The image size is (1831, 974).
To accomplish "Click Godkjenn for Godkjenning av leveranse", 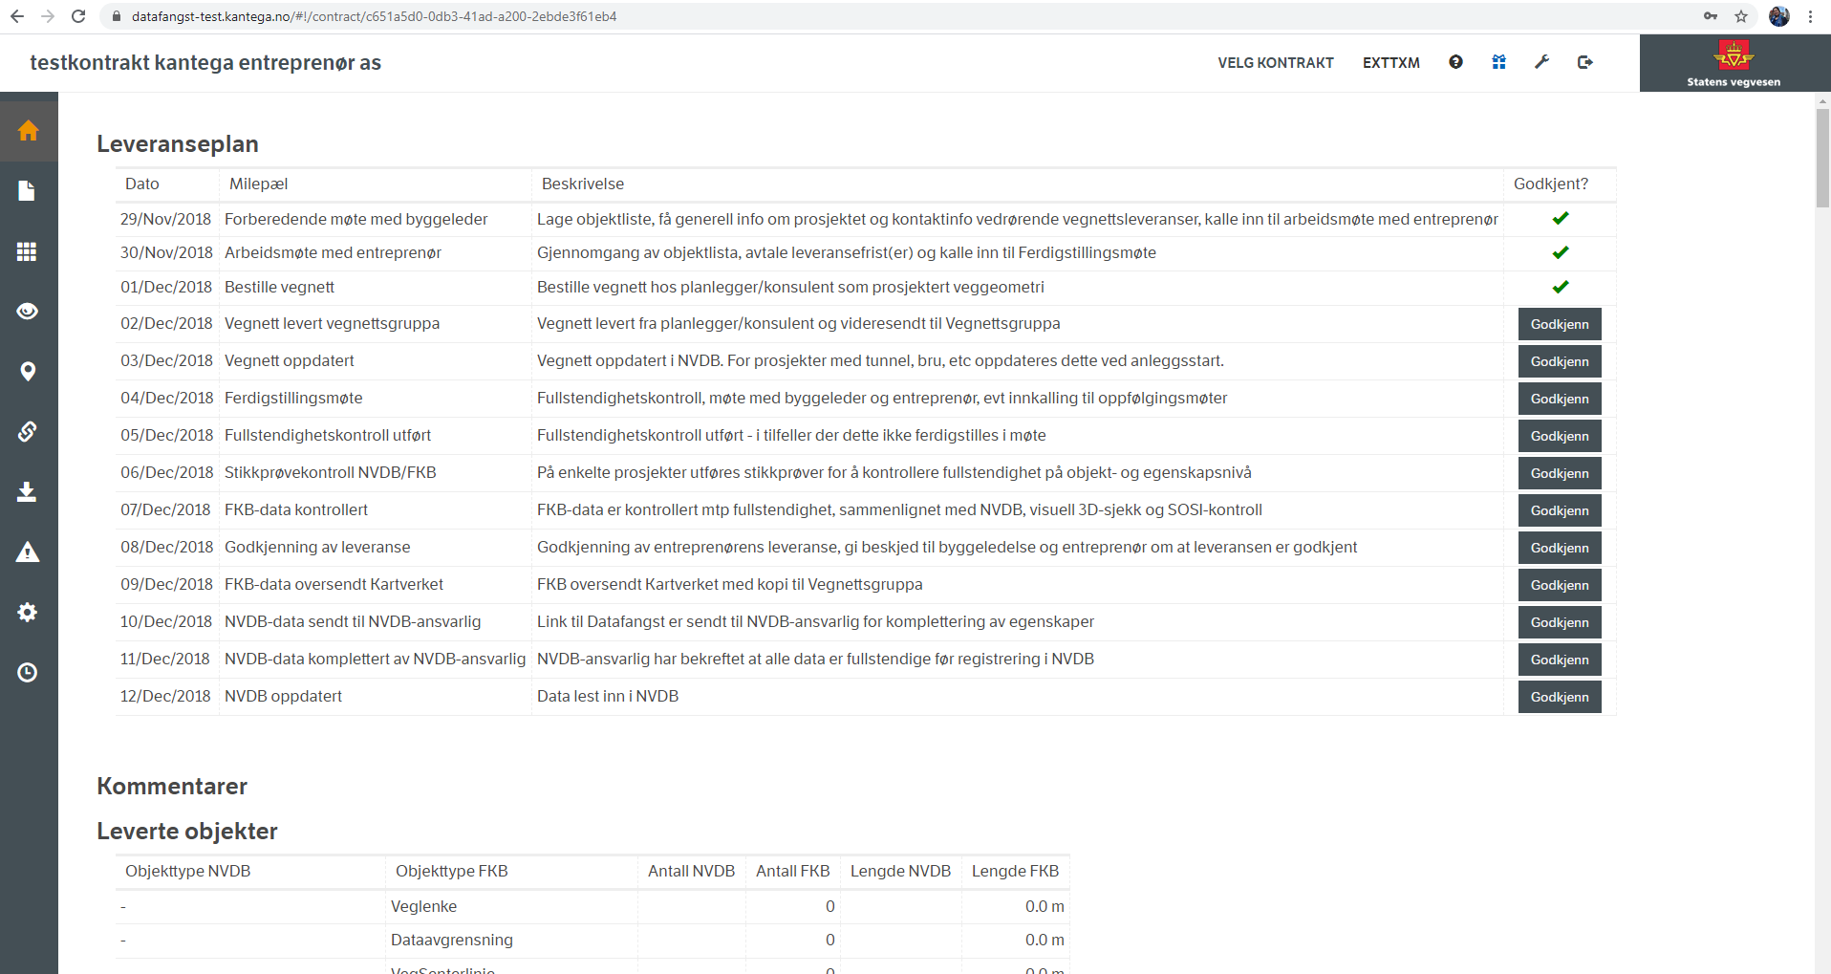I will pyautogui.click(x=1560, y=548).
